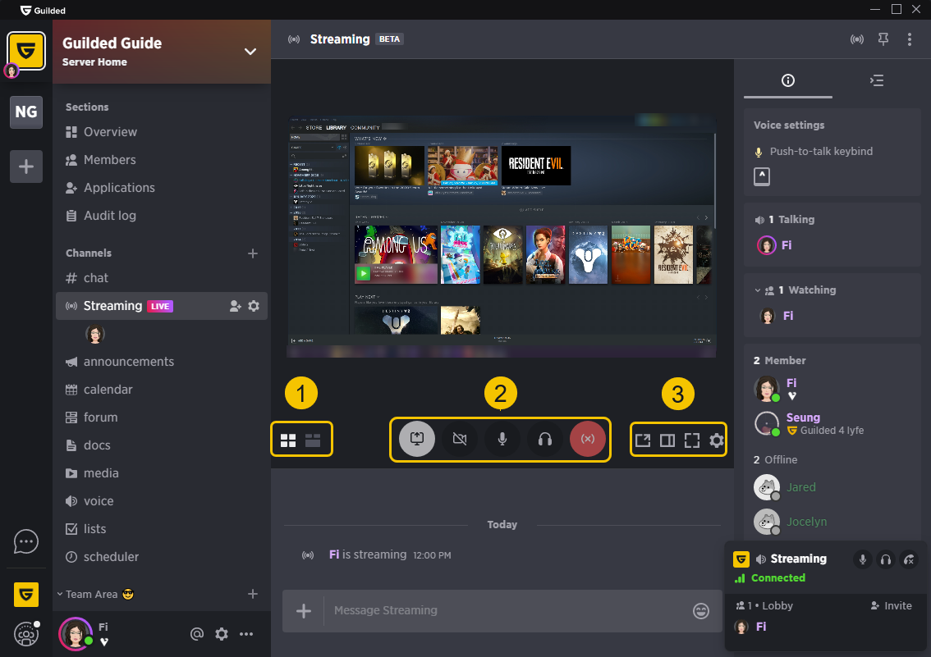Toggle the camera off icon

click(x=460, y=439)
